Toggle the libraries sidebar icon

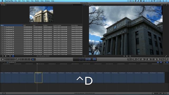pos(3,56)
